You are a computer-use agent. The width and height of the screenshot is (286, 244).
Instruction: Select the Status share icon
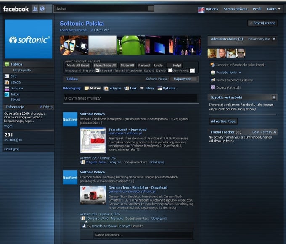(87, 88)
